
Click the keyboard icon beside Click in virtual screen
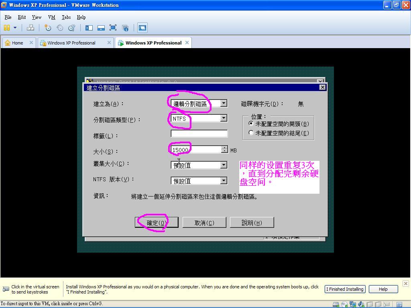point(6,289)
